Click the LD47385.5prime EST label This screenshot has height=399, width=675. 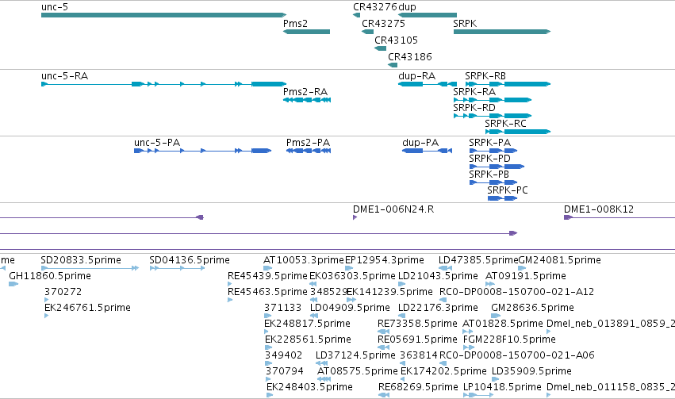[478, 260]
